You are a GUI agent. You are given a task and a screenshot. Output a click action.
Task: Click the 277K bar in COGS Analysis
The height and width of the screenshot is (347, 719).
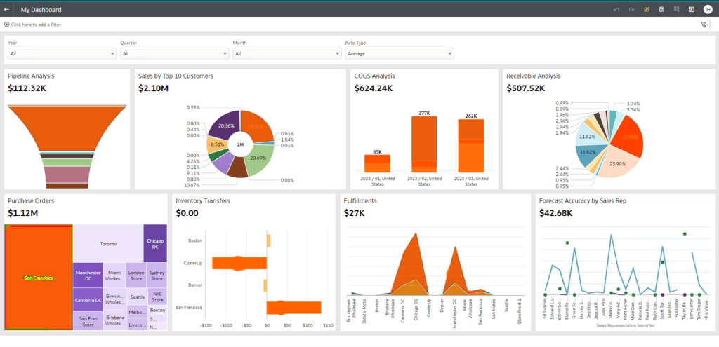423,144
